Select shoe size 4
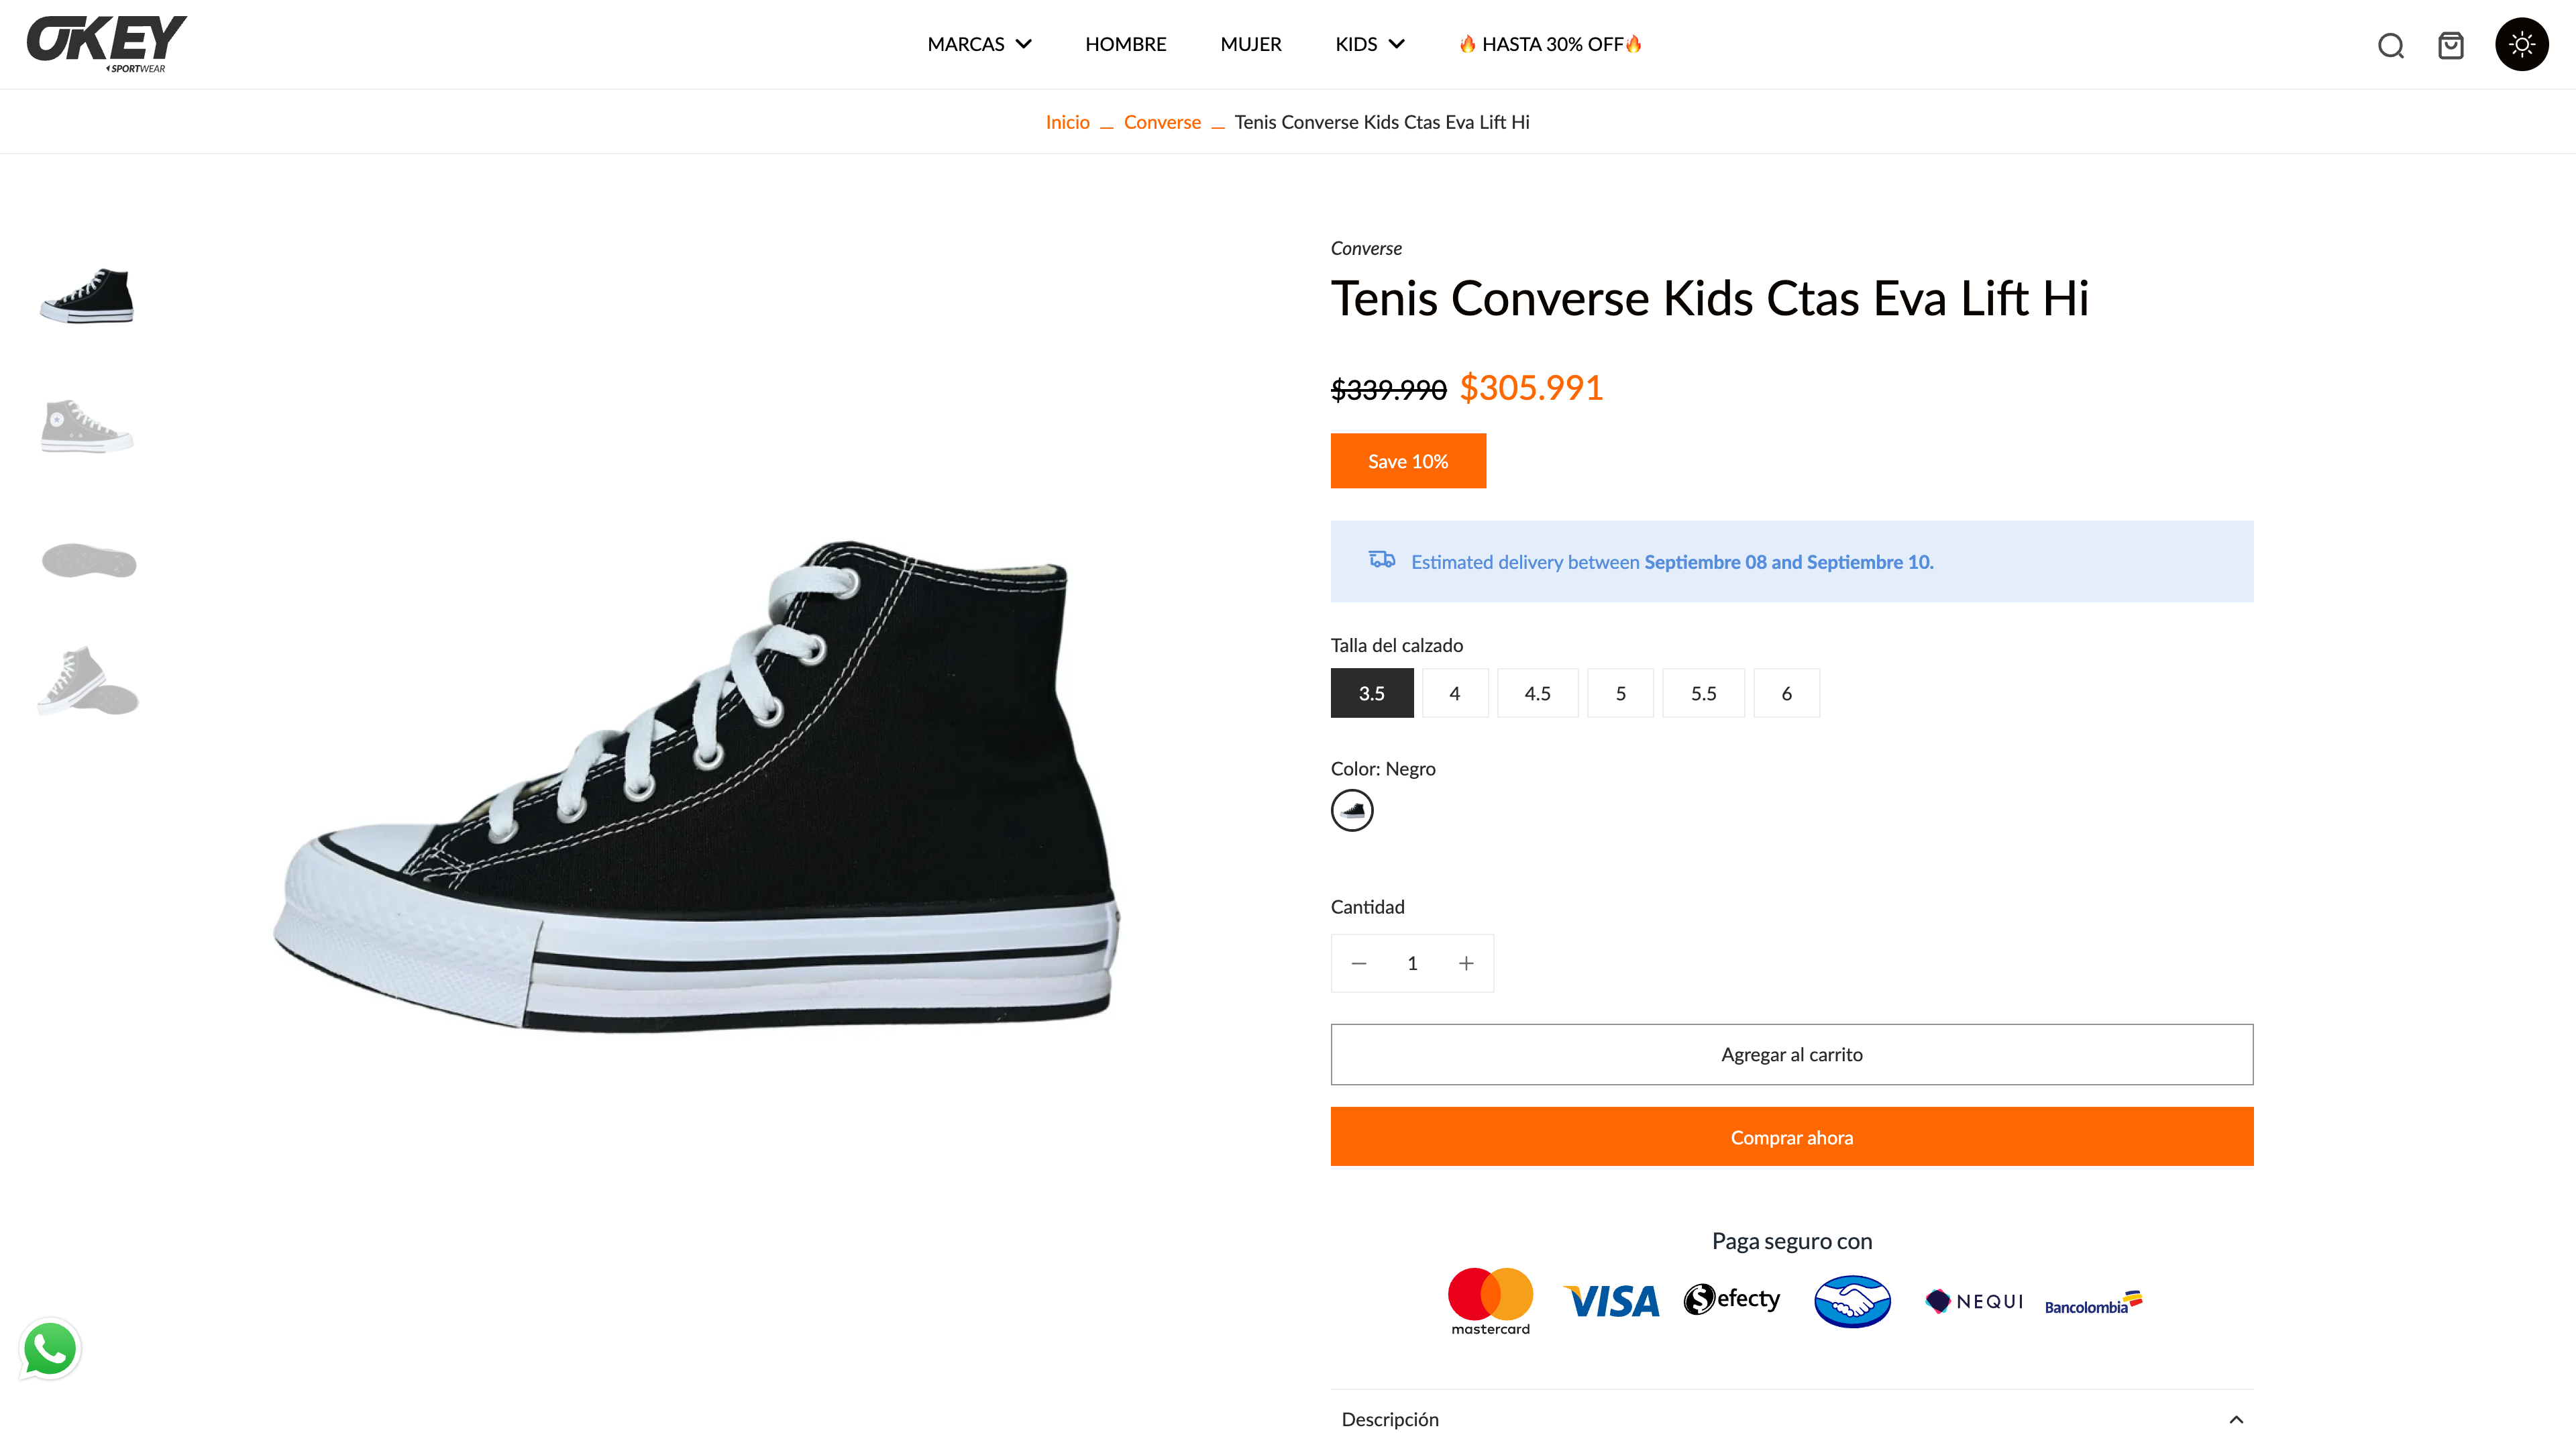This screenshot has width=2576, height=1449. tap(1454, 693)
